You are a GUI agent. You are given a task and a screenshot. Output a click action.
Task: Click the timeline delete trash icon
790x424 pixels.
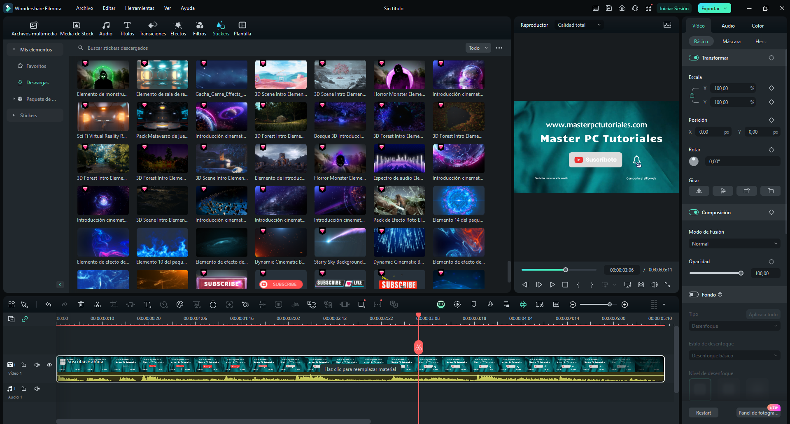(x=81, y=304)
